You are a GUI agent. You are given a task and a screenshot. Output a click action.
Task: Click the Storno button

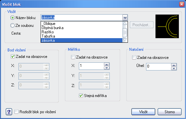[170, 112]
